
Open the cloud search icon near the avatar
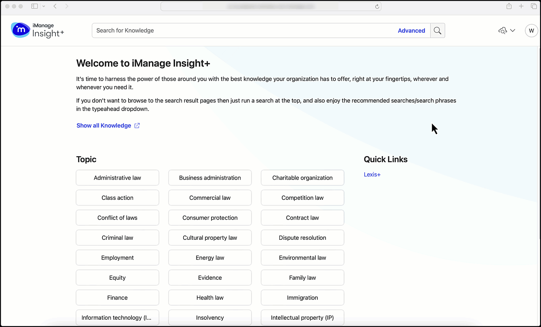502,30
